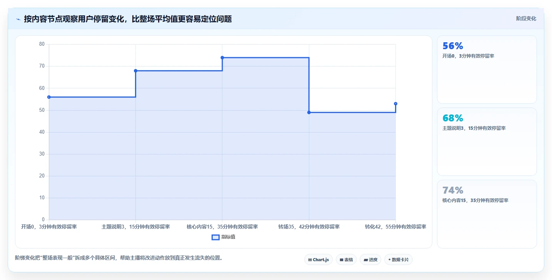Toggle the 指标值 legend item

point(223,237)
